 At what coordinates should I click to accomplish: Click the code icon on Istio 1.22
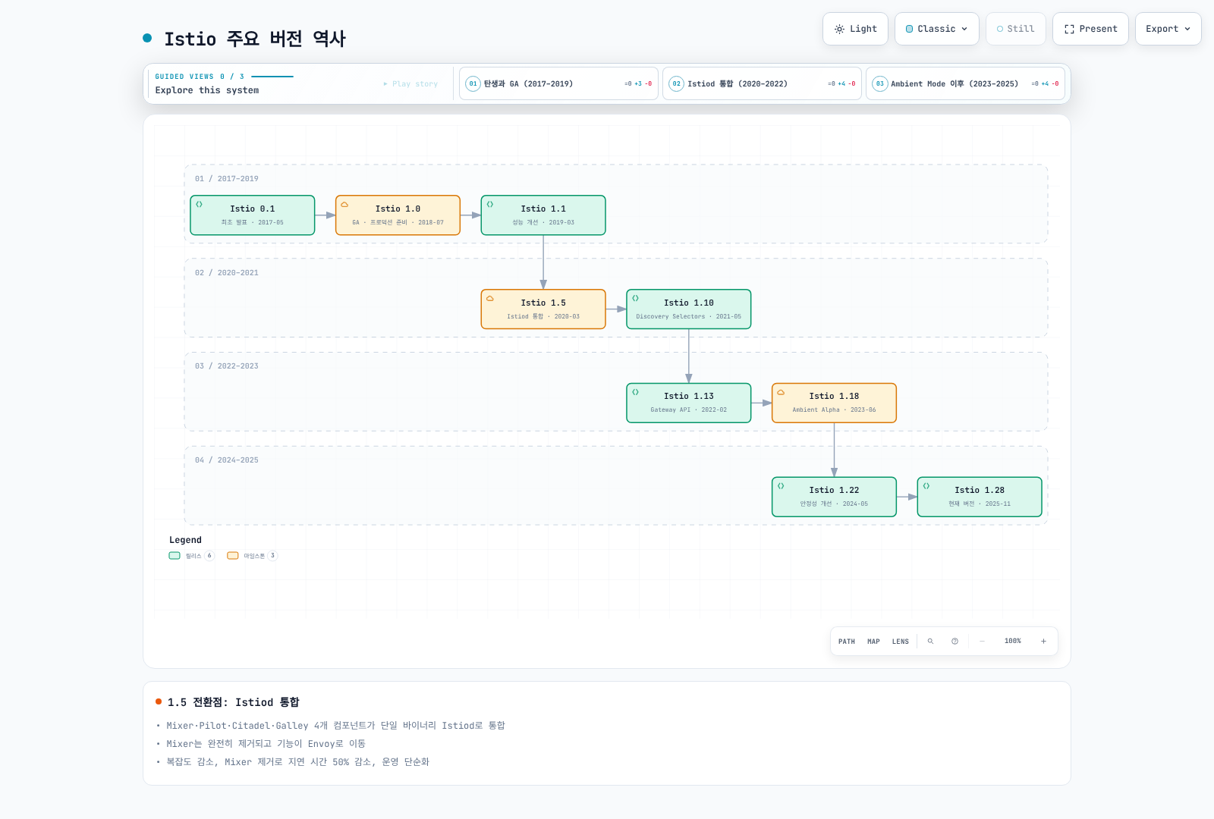pos(781,486)
